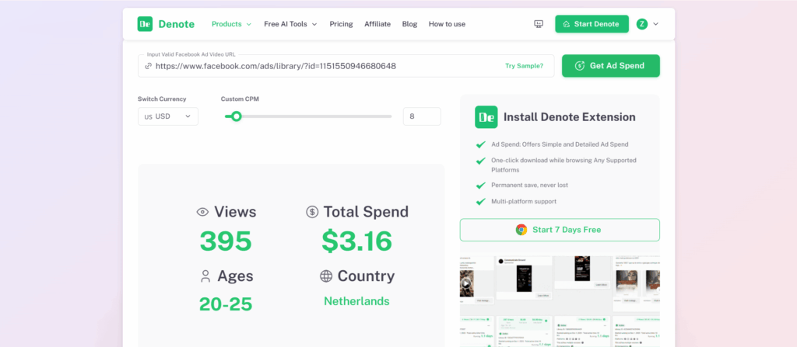The image size is (797, 347).
Task: Open the Switch Currency USD dropdown
Action: pos(168,116)
